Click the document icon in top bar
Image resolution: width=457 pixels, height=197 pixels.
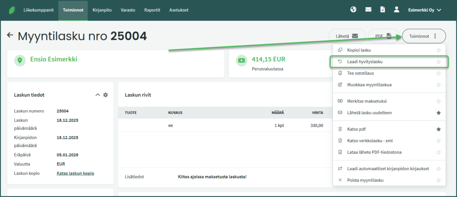click(x=382, y=9)
